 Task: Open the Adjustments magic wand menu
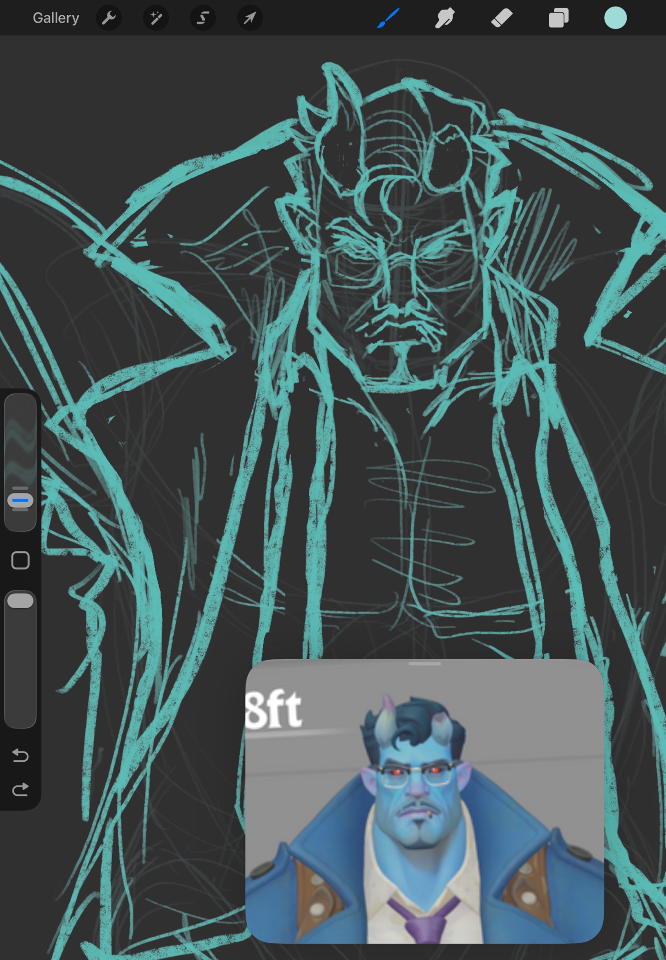coord(156,18)
